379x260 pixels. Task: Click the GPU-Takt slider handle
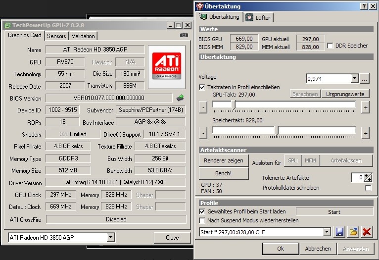[234, 104]
